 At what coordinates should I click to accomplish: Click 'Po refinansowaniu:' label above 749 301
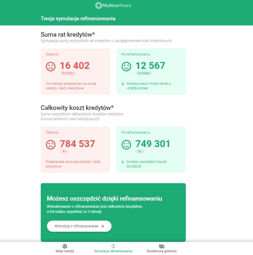(x=136, y=132)
